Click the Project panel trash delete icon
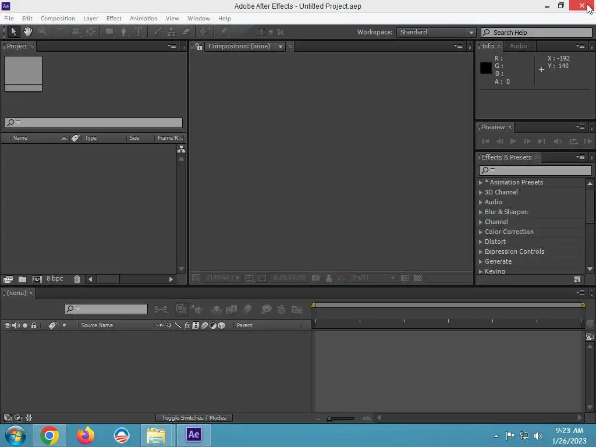Image resolution: width=596 pixels, height=447 pixels. coord(77,279)
